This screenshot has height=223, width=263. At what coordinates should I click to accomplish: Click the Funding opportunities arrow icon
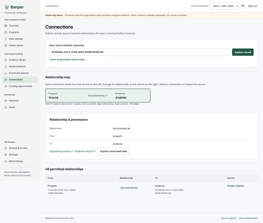(6, 86)
